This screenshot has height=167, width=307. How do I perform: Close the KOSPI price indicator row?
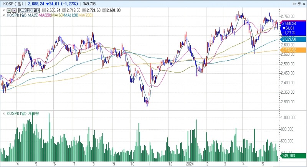pyautogui.click(x=4, y=10)
